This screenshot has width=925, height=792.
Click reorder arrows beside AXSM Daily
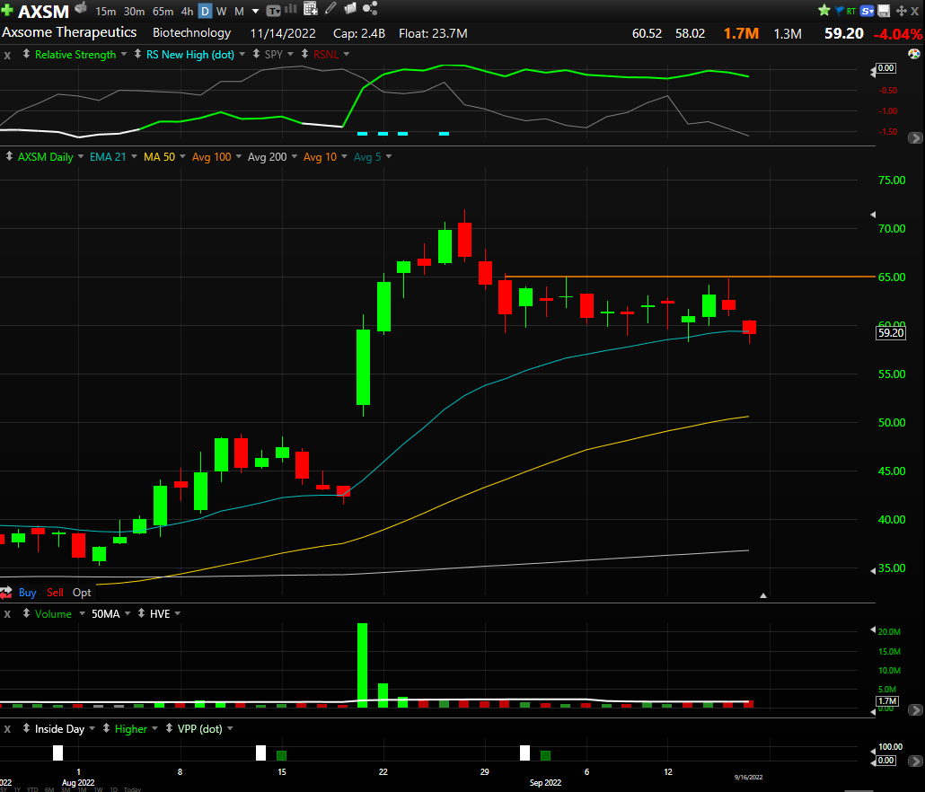[9, 156]
